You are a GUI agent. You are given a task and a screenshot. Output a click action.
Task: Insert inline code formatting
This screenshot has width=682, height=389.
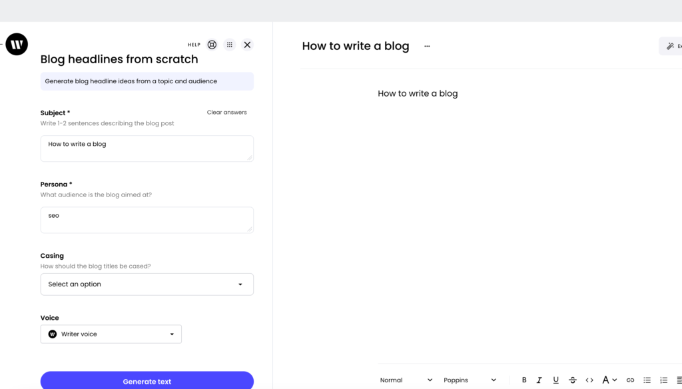589,380
